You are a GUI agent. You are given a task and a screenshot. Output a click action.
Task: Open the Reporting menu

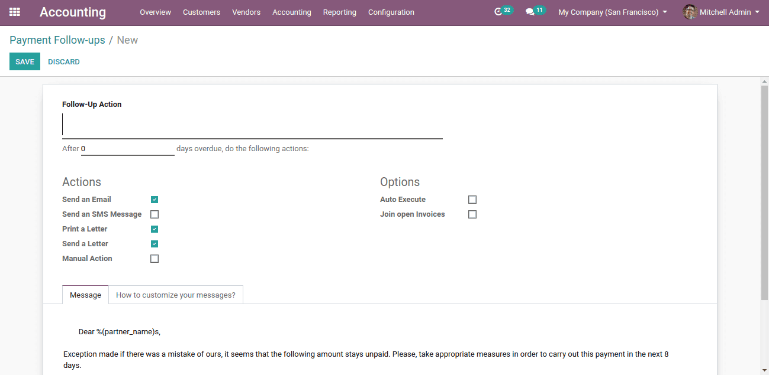340,12
